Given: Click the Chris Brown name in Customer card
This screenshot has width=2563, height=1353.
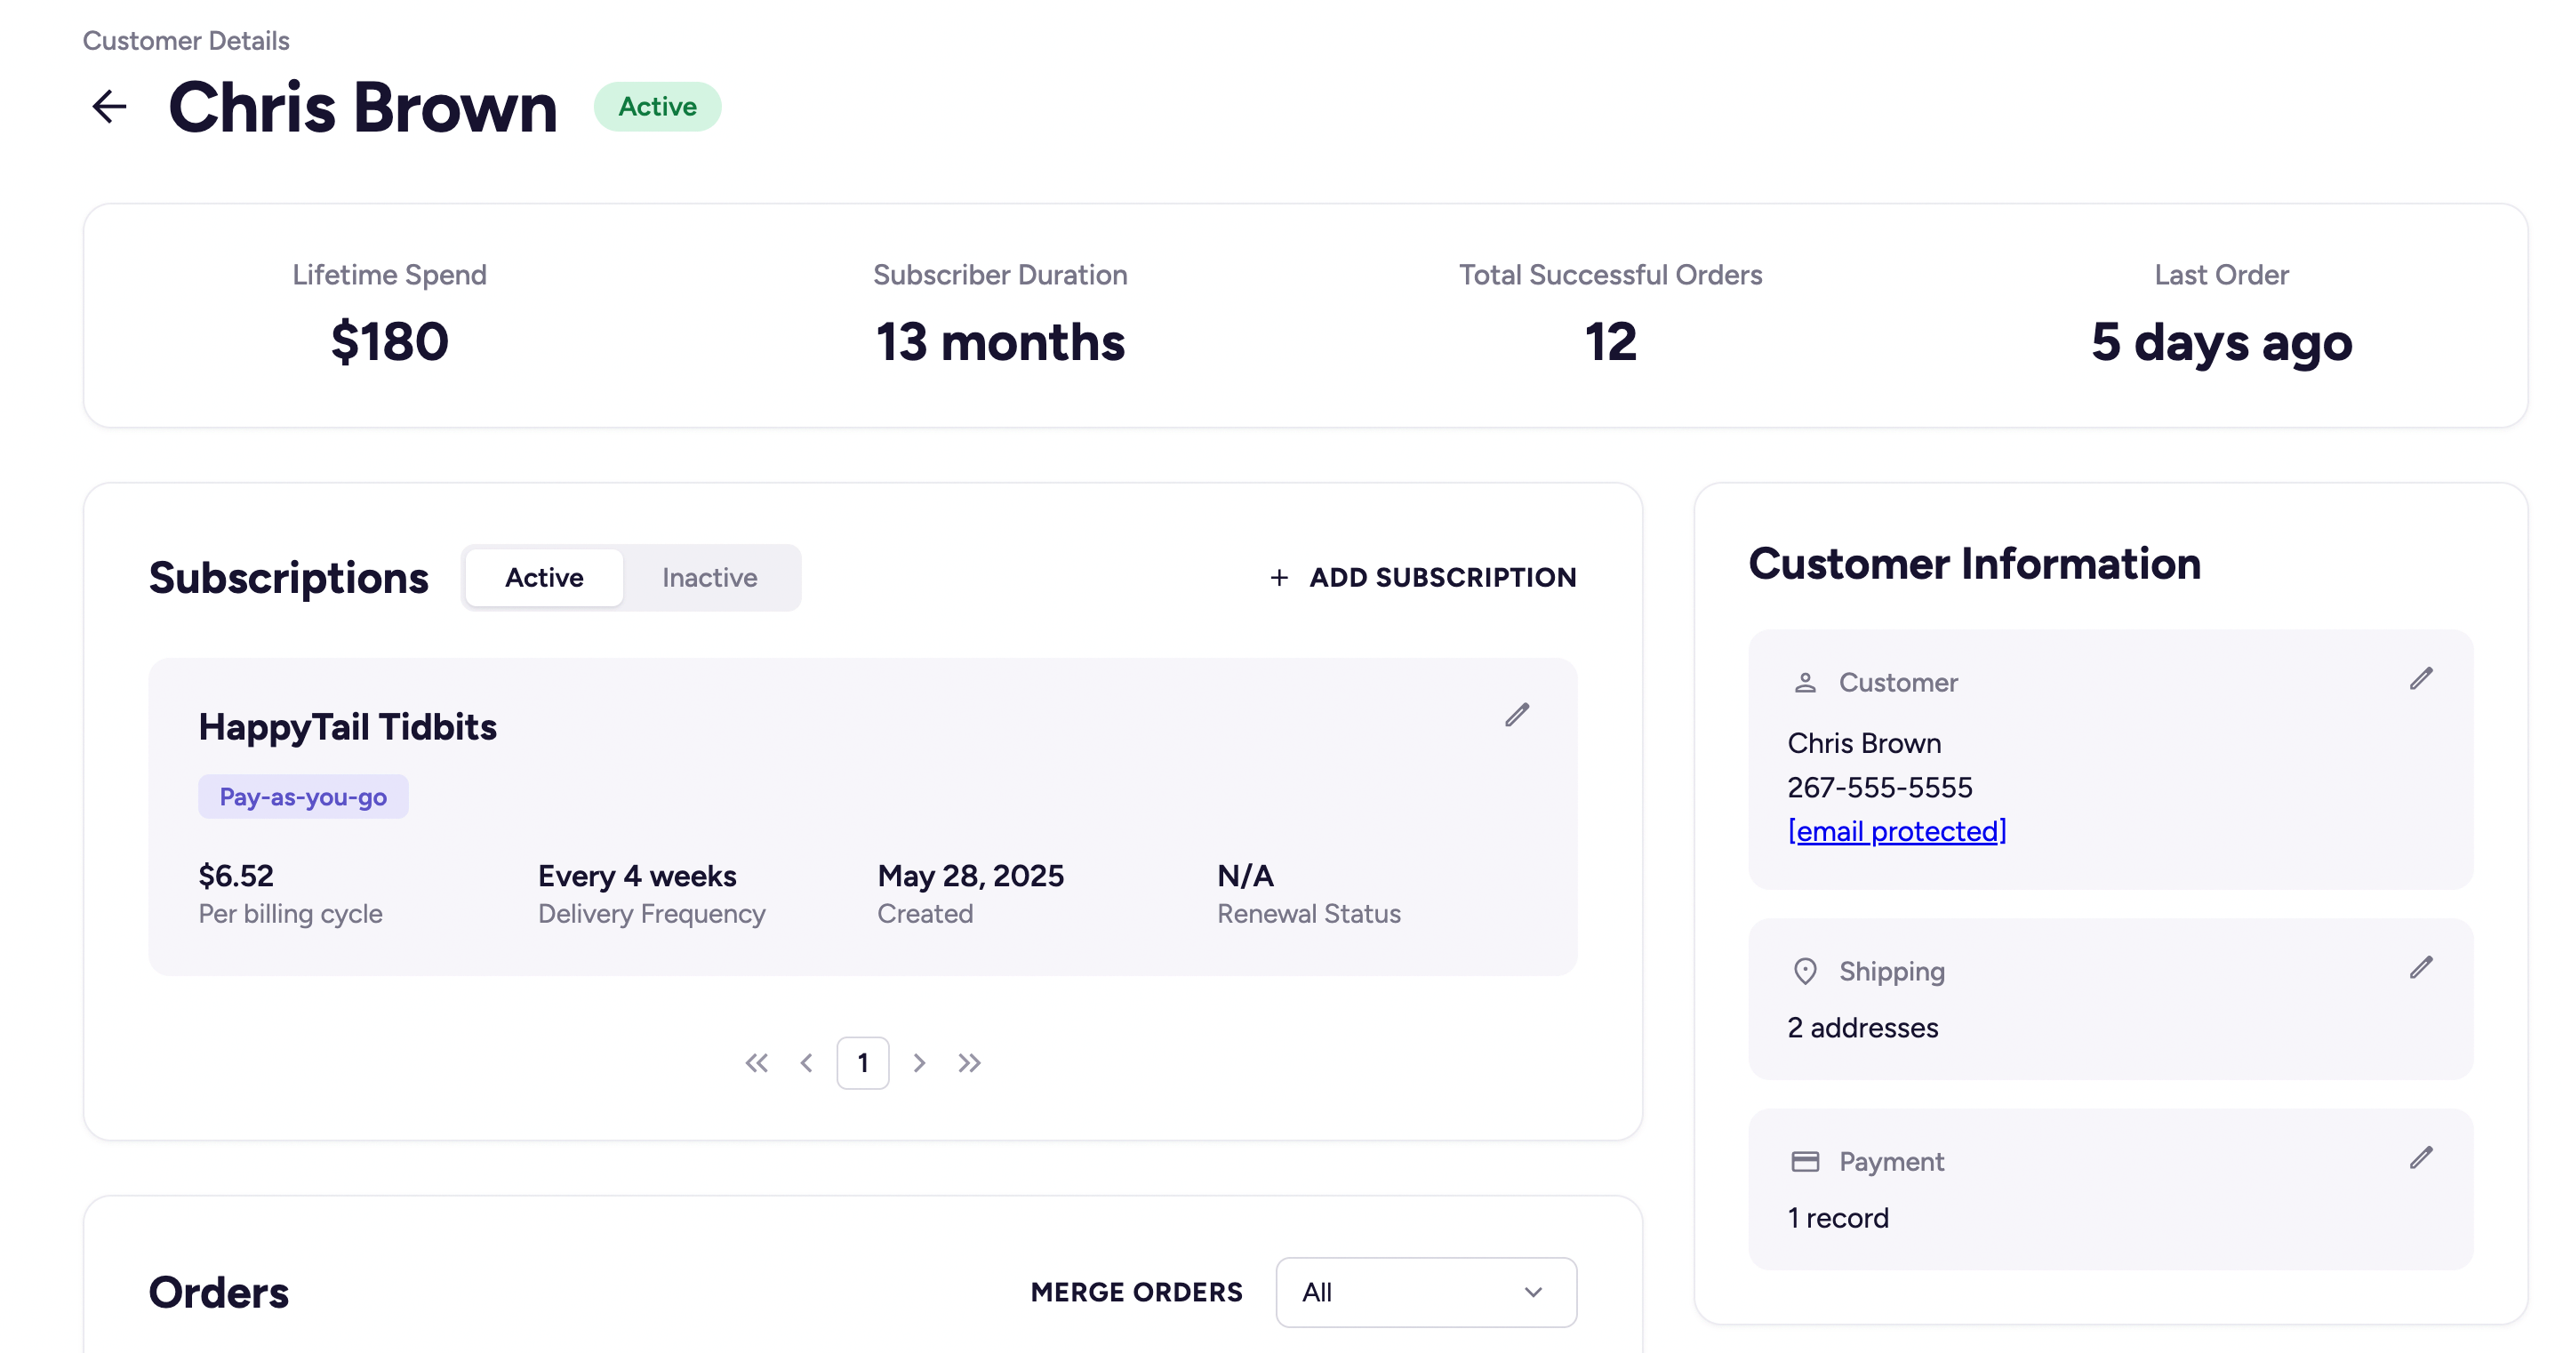Looking at the screenshot, I should pos(1863,743).
